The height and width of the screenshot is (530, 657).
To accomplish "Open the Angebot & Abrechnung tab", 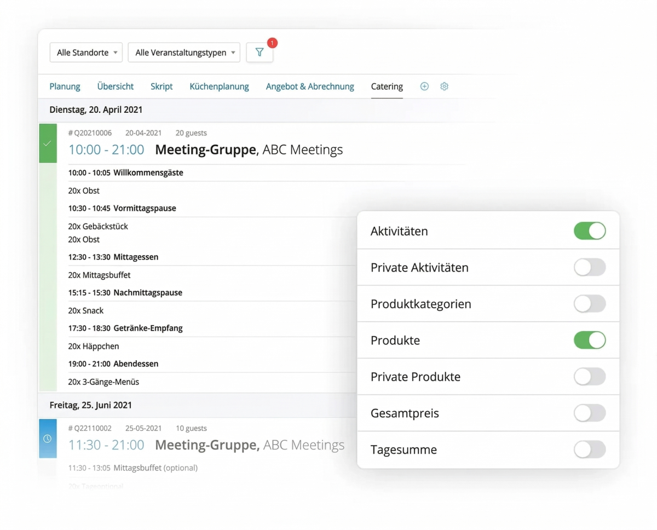I will point(310,87).
